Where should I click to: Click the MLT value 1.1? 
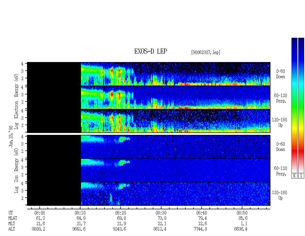(244, 224)
